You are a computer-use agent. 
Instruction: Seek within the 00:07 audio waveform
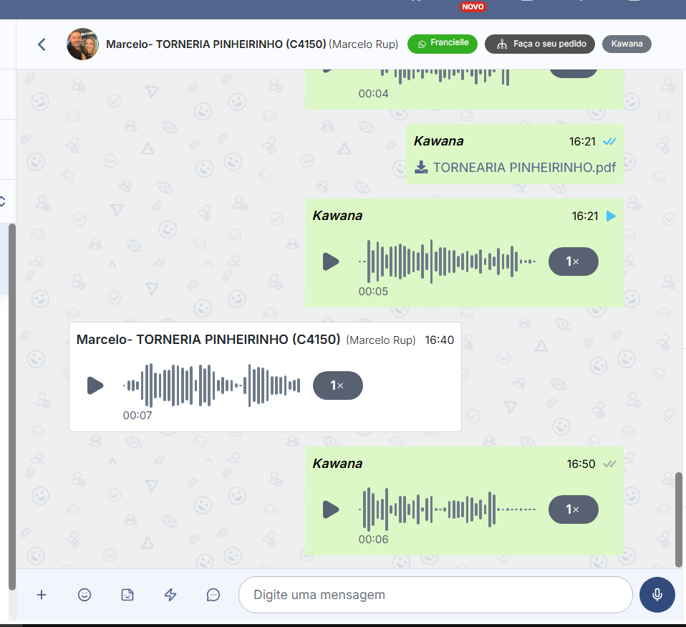tap(211, 386)
